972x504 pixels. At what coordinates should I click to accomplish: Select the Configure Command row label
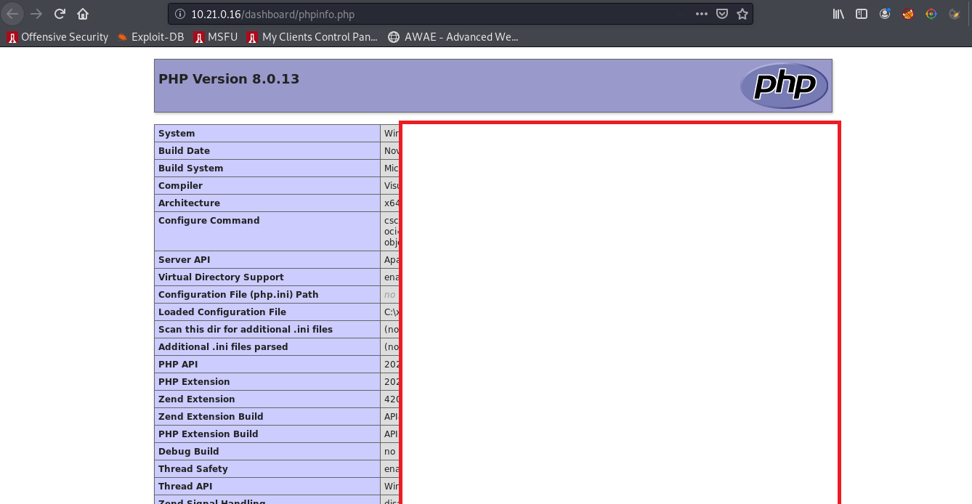pyautogui.click(x=208, y=221)
